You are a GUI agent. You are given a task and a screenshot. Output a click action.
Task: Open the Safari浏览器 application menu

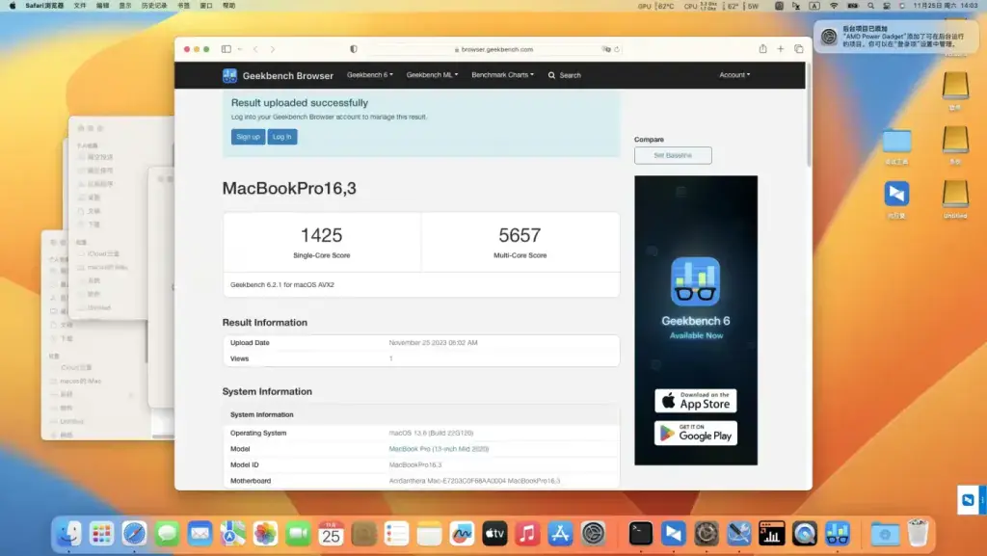(x=44, y=6)
